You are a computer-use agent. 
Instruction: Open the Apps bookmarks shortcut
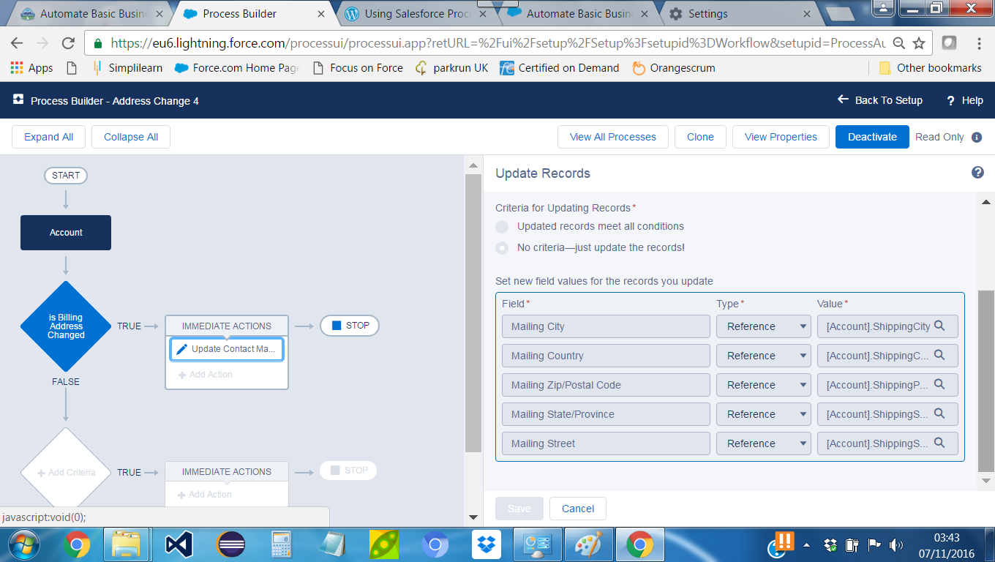31,68
